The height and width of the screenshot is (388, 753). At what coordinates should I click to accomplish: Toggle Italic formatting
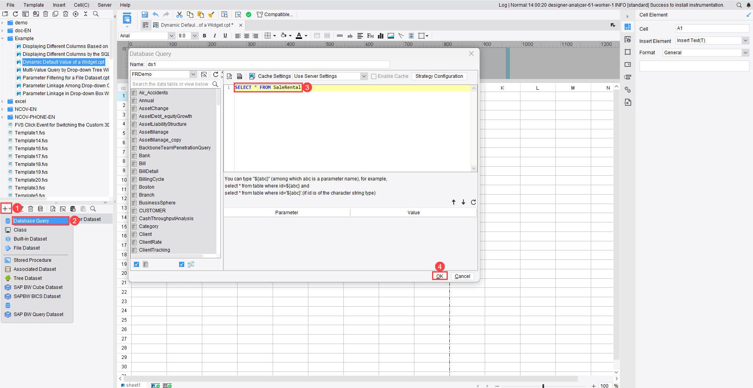(x=215, y=36)
